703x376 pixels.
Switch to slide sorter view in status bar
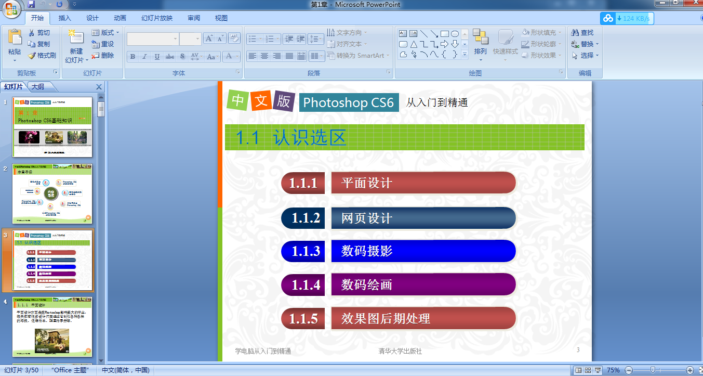588,370
